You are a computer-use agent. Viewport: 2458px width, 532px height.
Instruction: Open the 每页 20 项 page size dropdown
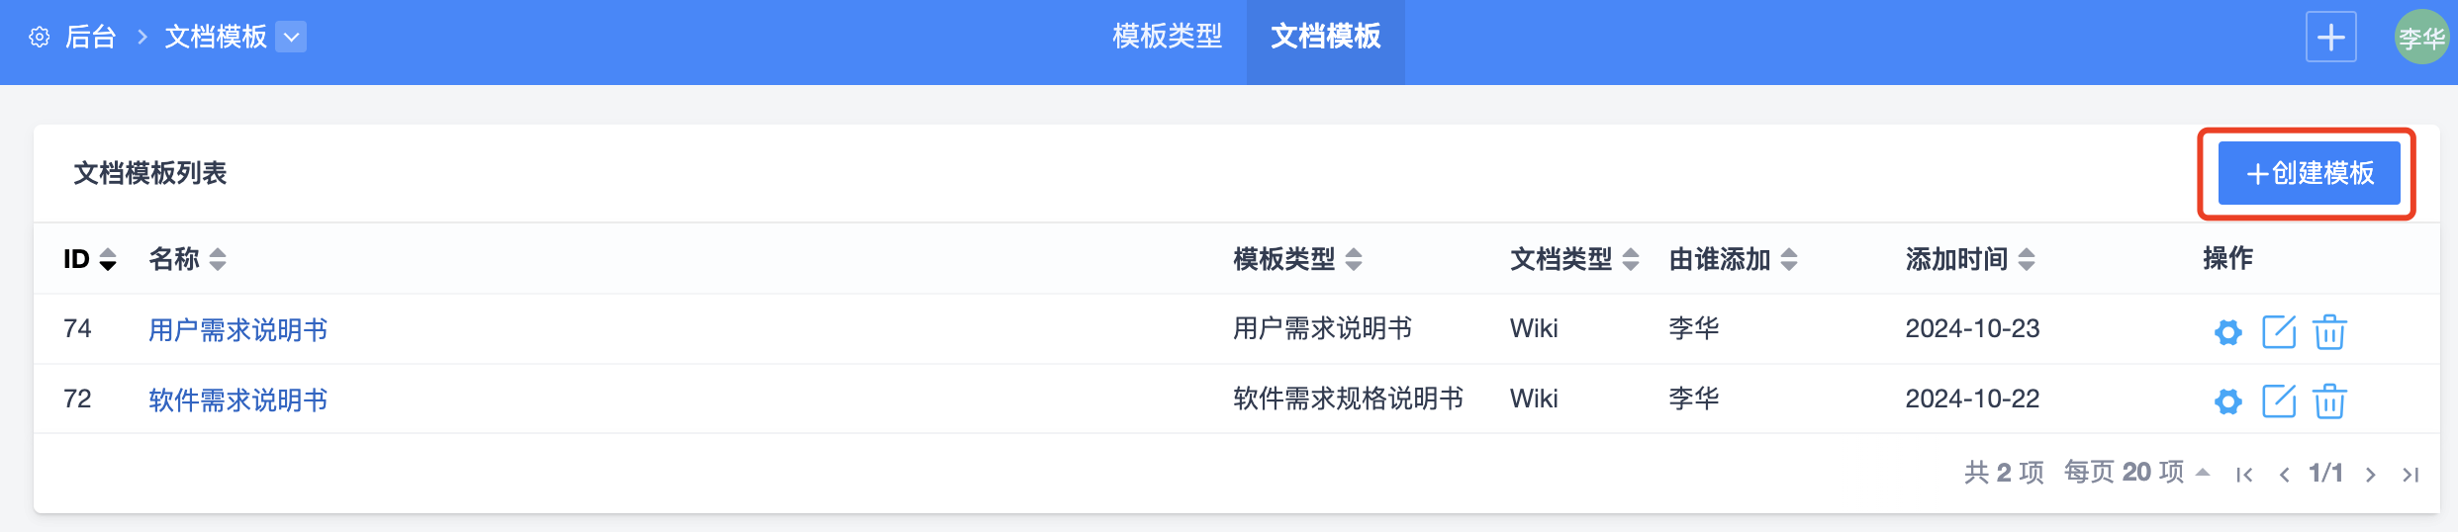click(2136, 473)
